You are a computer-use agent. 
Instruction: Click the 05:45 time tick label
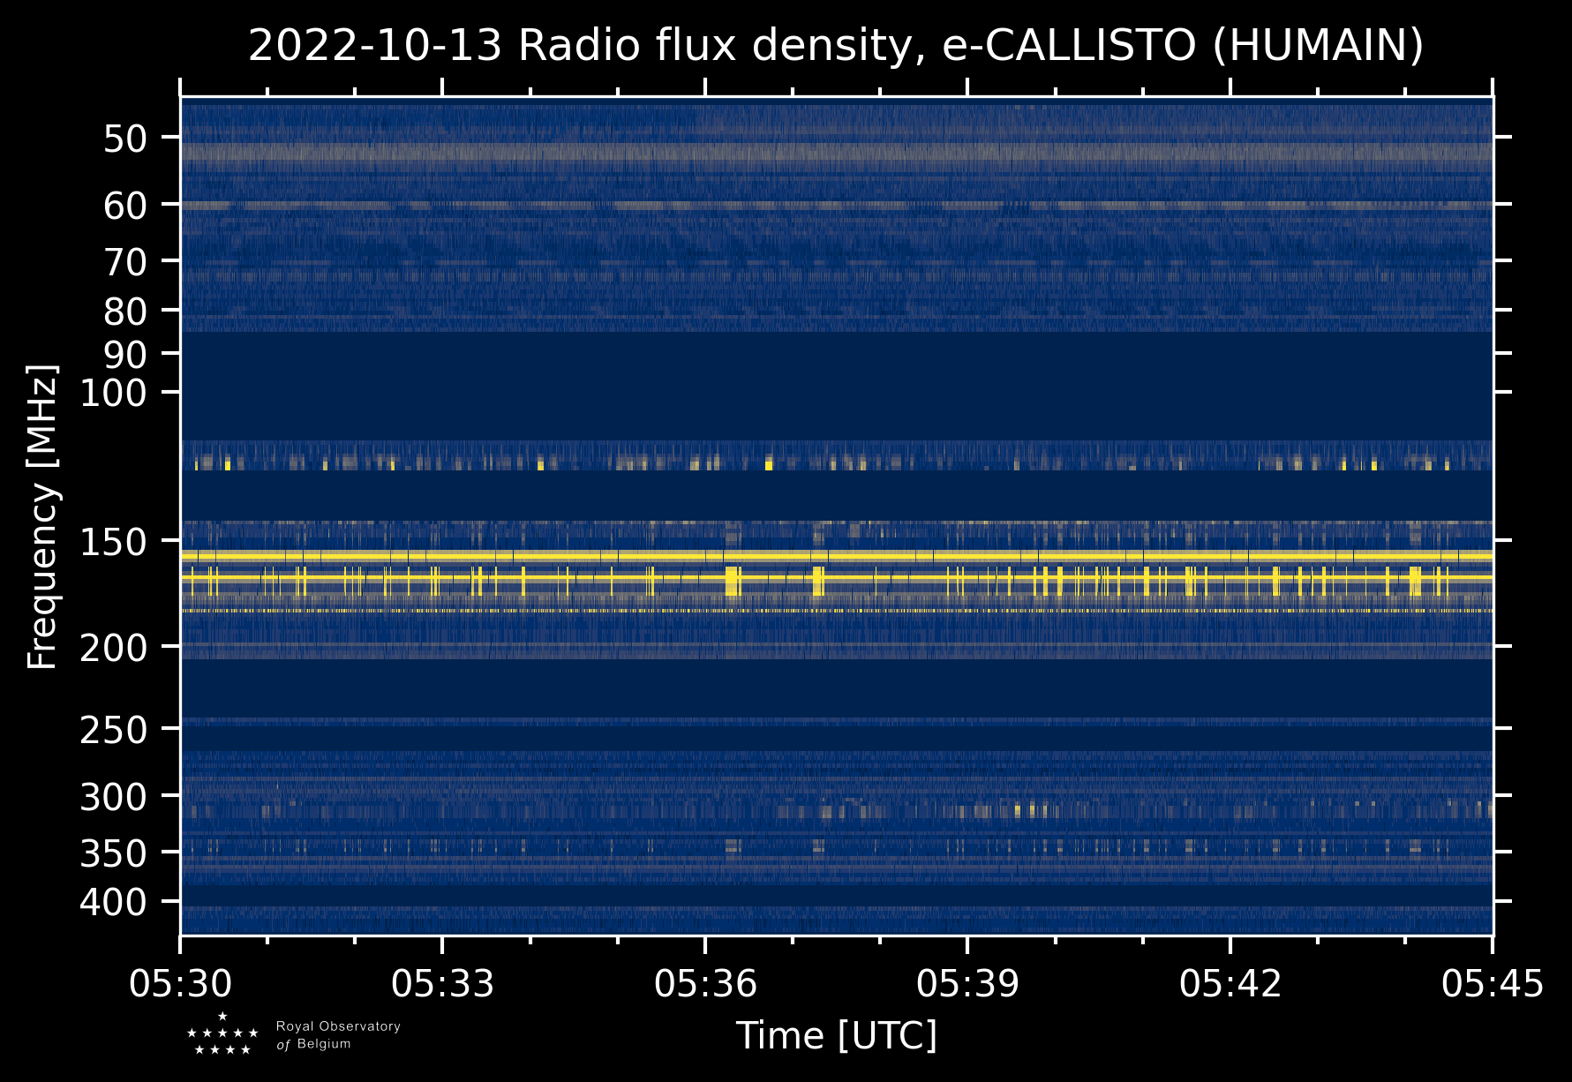point(1492,983)
